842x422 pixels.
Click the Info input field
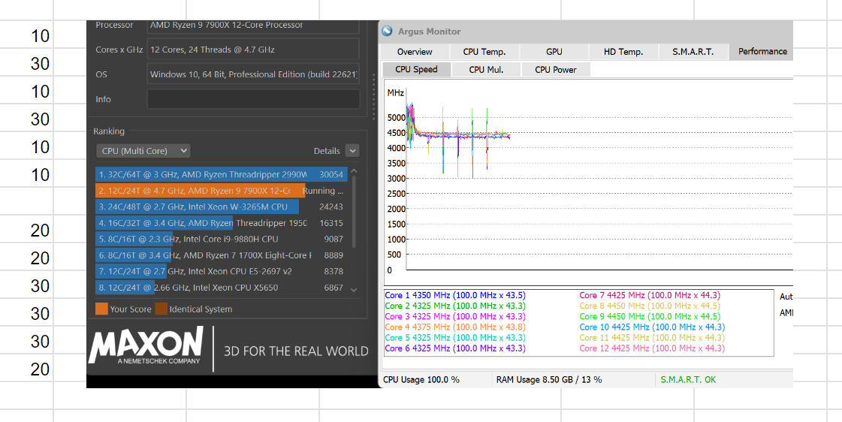pos(253,99)
